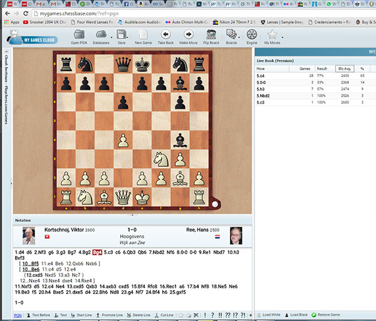Open the Databases dropdown

click(101, 36)
